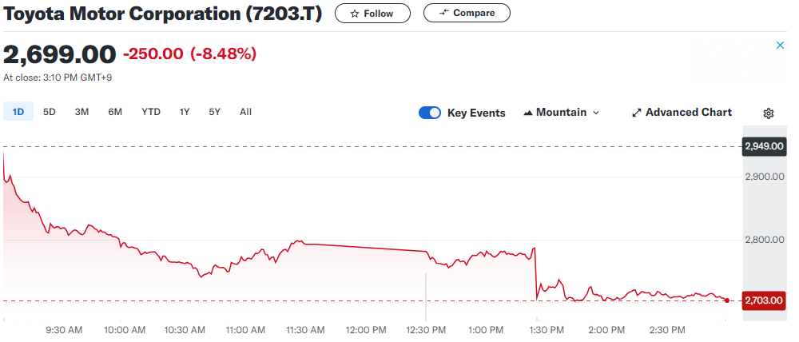Select the All time range

[x=246, y=112]
